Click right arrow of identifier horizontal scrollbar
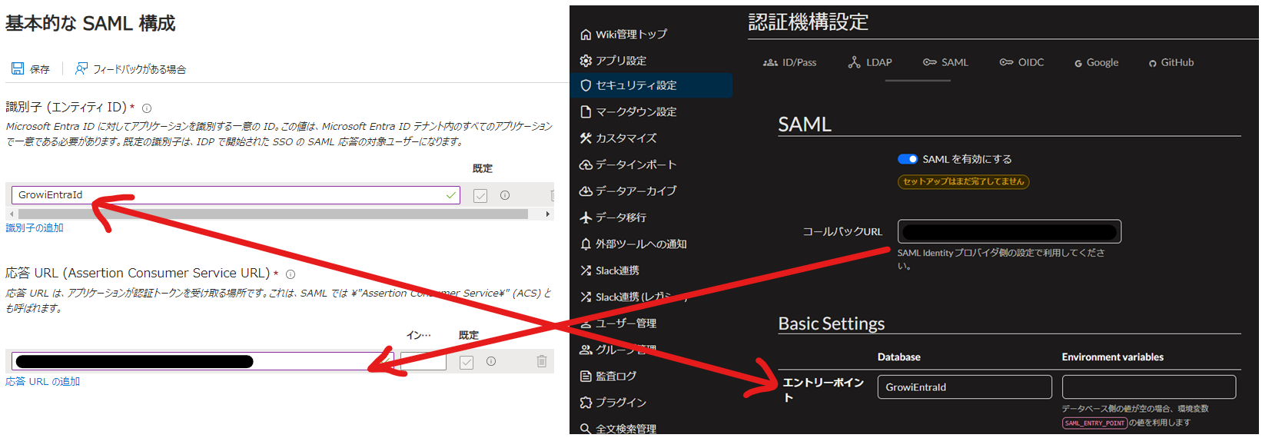The width and height of the screenshot is (1262, 438). (x=547, y=214)
